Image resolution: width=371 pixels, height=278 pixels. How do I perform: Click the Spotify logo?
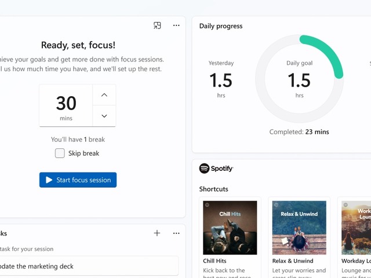(x=216, y=169)
